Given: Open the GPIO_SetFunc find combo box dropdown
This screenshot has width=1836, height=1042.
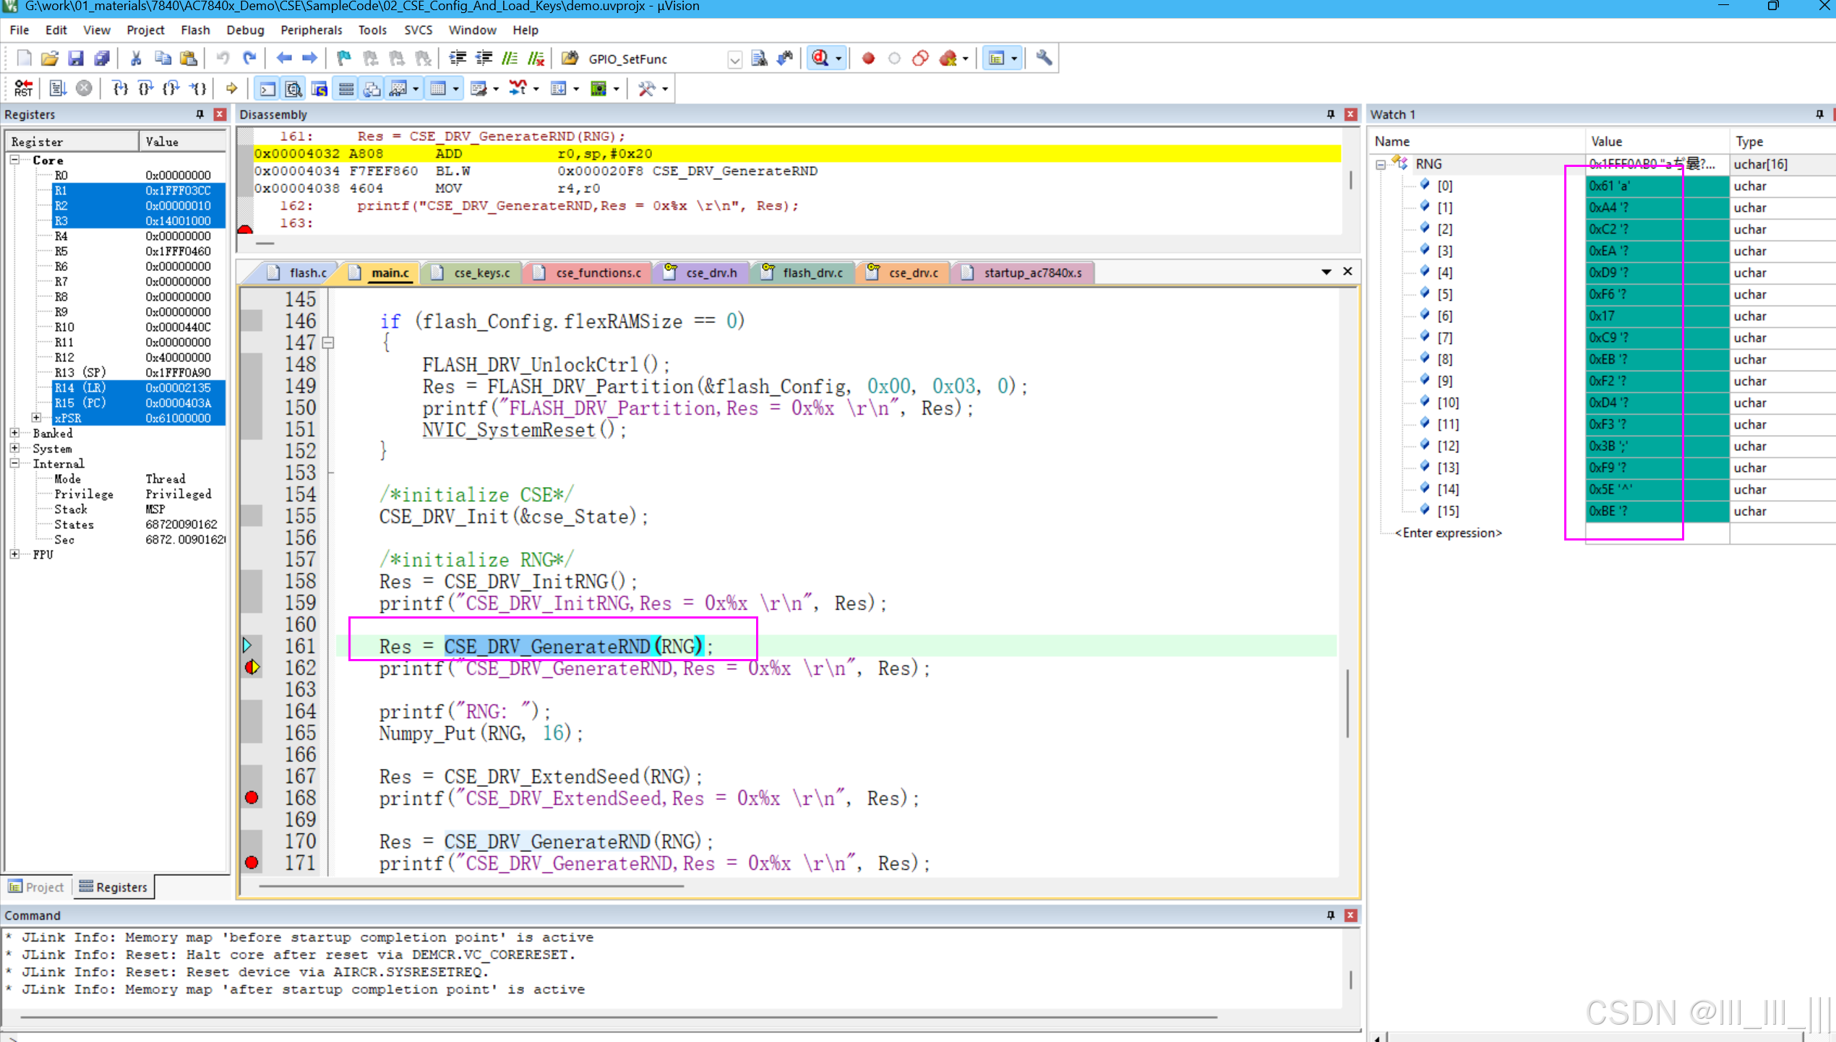Looking at the screenshot, I should click(734, 59).
